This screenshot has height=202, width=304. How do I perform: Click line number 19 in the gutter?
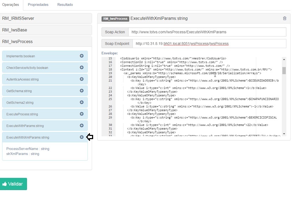(110, 73)
